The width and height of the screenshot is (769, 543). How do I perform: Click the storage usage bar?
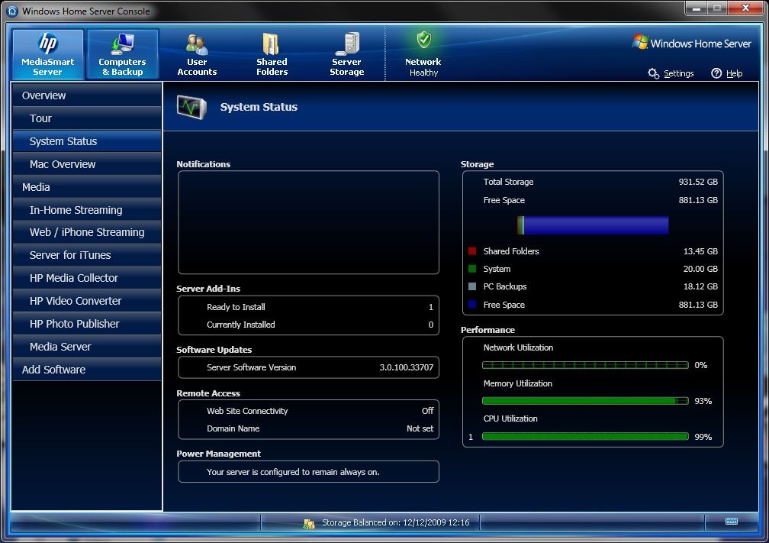click(x=593, y=225)
